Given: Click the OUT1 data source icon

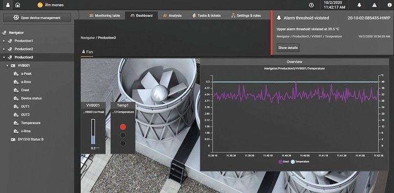Looking at the screenshot, I should coord(16,106).
